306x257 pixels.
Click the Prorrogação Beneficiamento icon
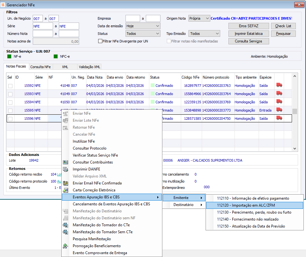point(65,246)
